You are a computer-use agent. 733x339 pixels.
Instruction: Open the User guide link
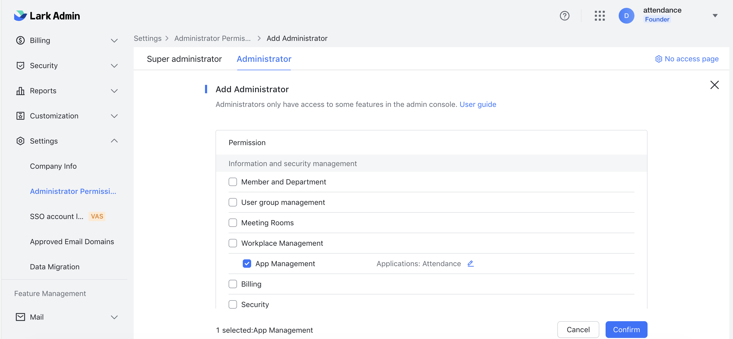pyautogui.click(x=478, y=104)
